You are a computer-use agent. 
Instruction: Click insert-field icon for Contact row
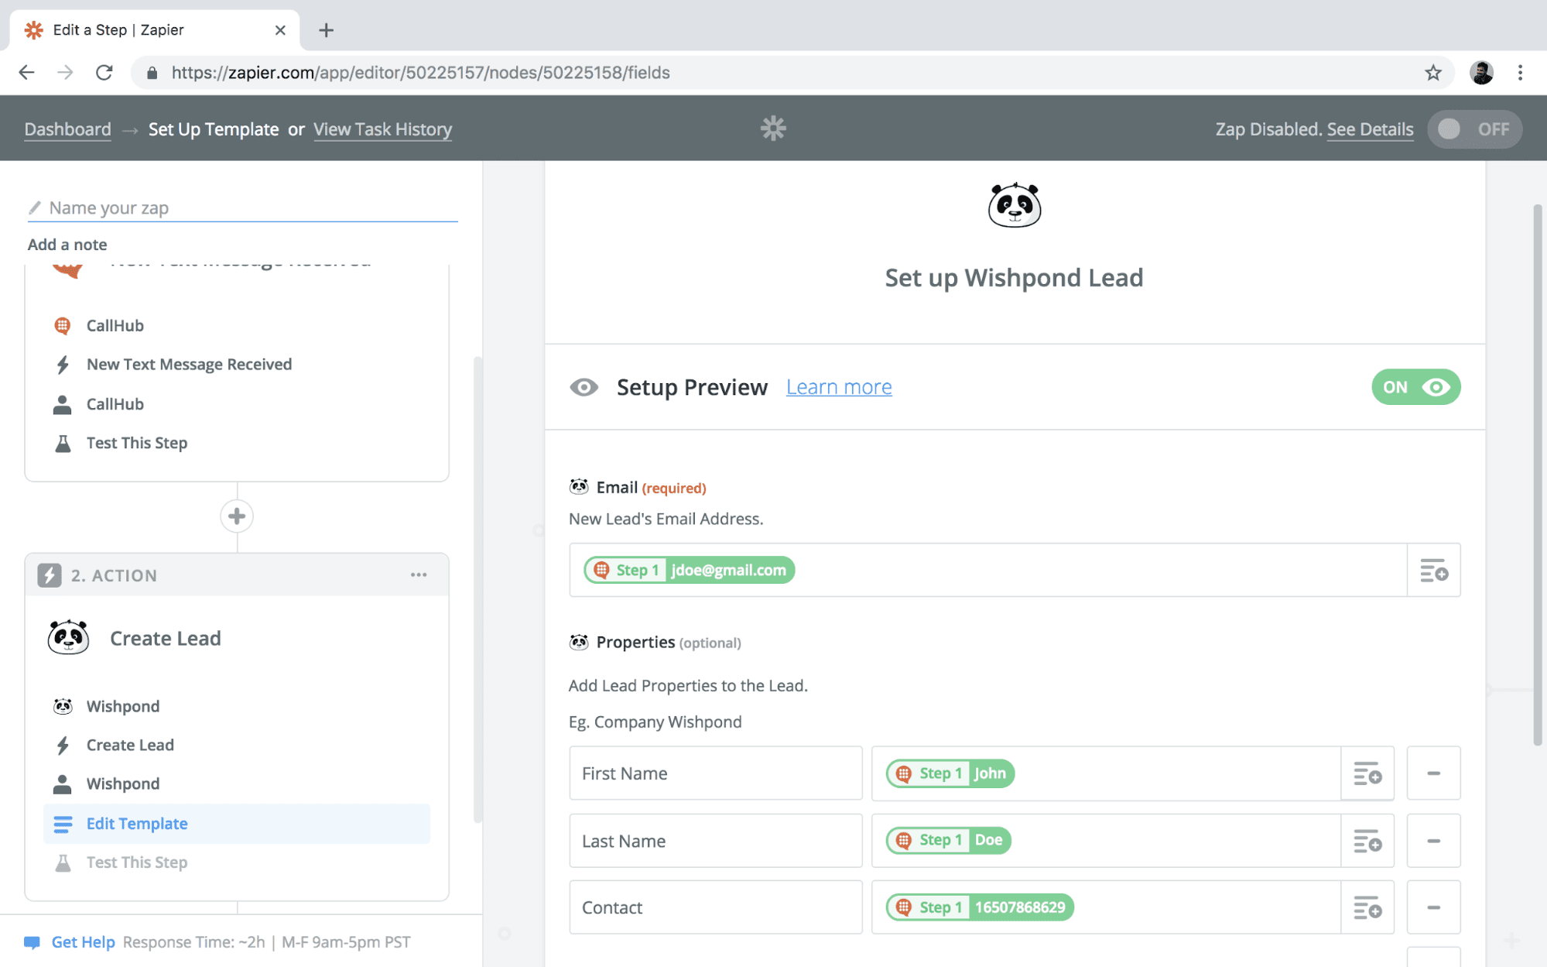[1367, 907]
